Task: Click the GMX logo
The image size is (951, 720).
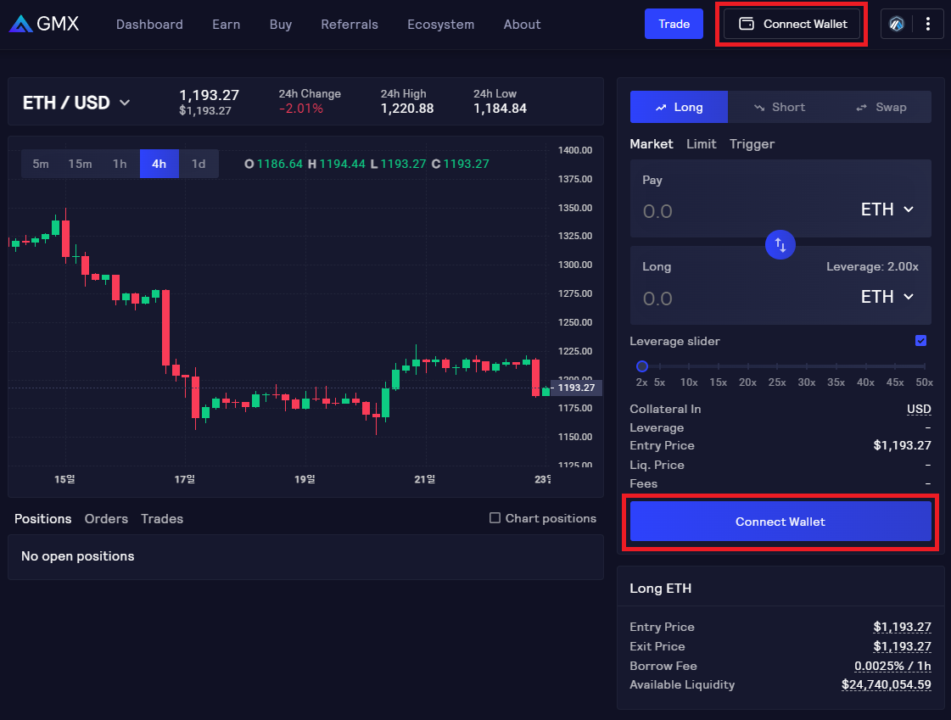Action: click(x=44, y=25)
